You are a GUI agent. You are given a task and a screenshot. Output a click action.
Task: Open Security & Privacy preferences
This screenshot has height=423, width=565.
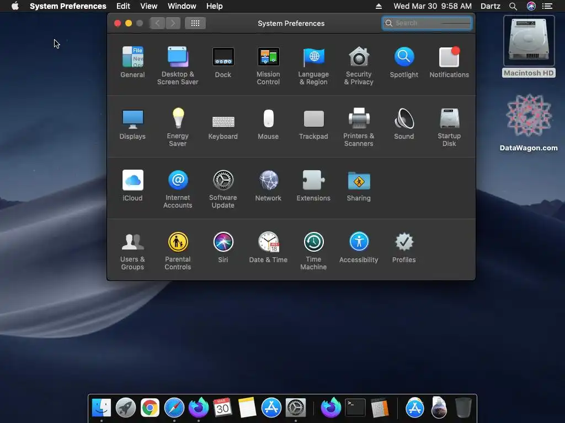pyautogui.click(x=359, y=66)
